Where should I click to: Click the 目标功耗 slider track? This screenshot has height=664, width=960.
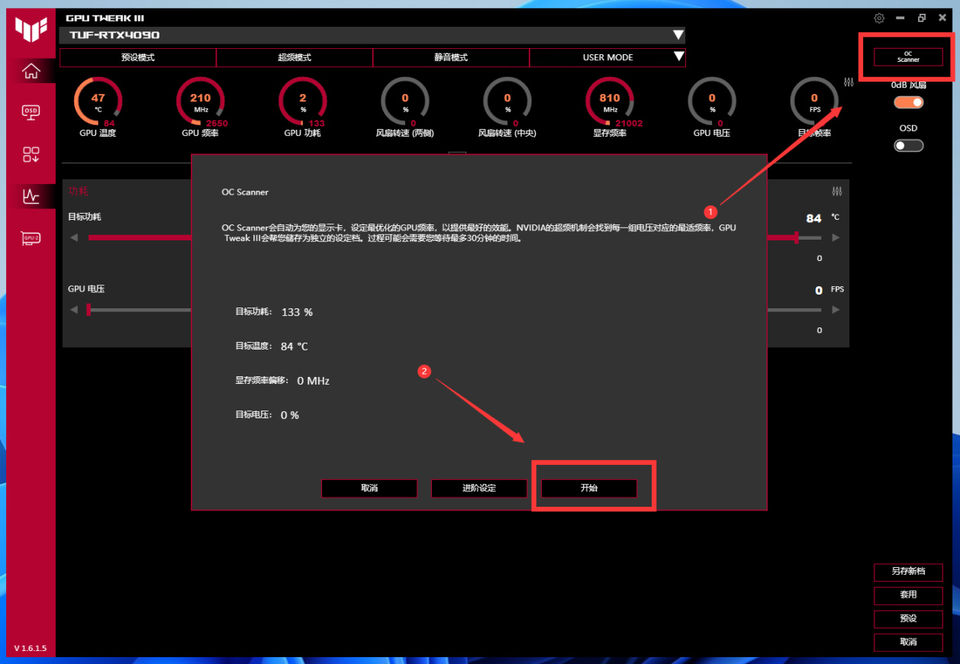140,237
